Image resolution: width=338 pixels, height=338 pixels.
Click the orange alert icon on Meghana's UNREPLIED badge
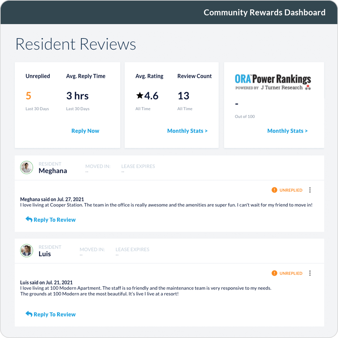coord(274,190)
